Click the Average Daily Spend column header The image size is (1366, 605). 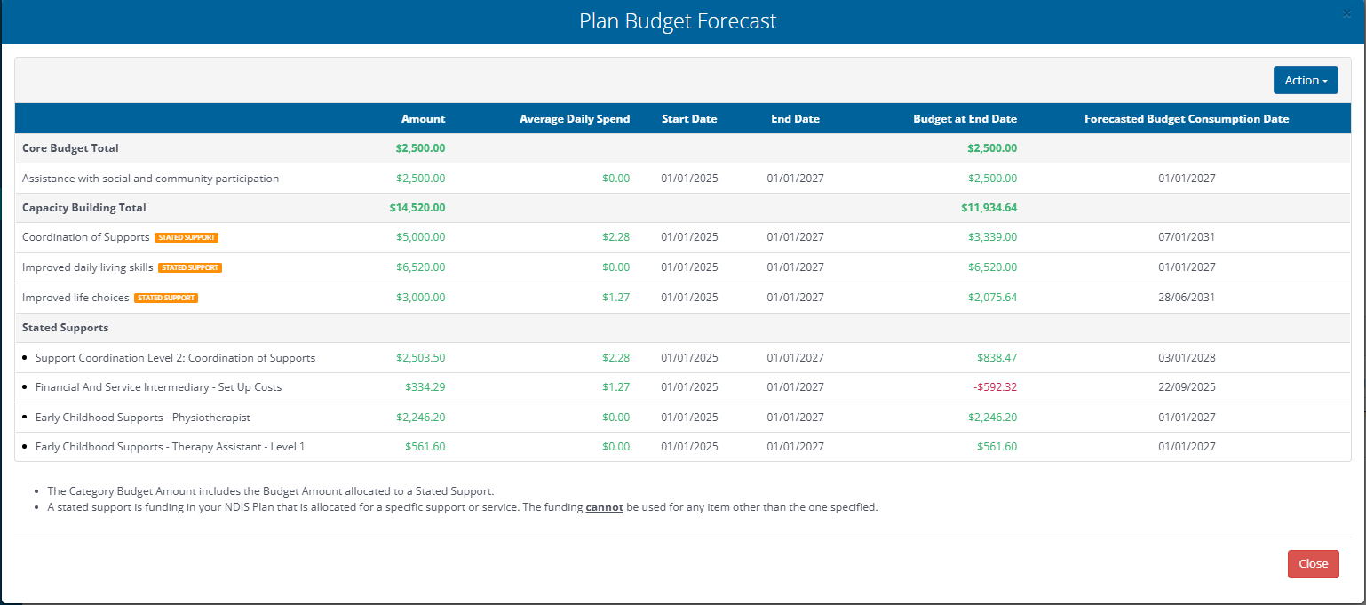[x=574, y=119]
